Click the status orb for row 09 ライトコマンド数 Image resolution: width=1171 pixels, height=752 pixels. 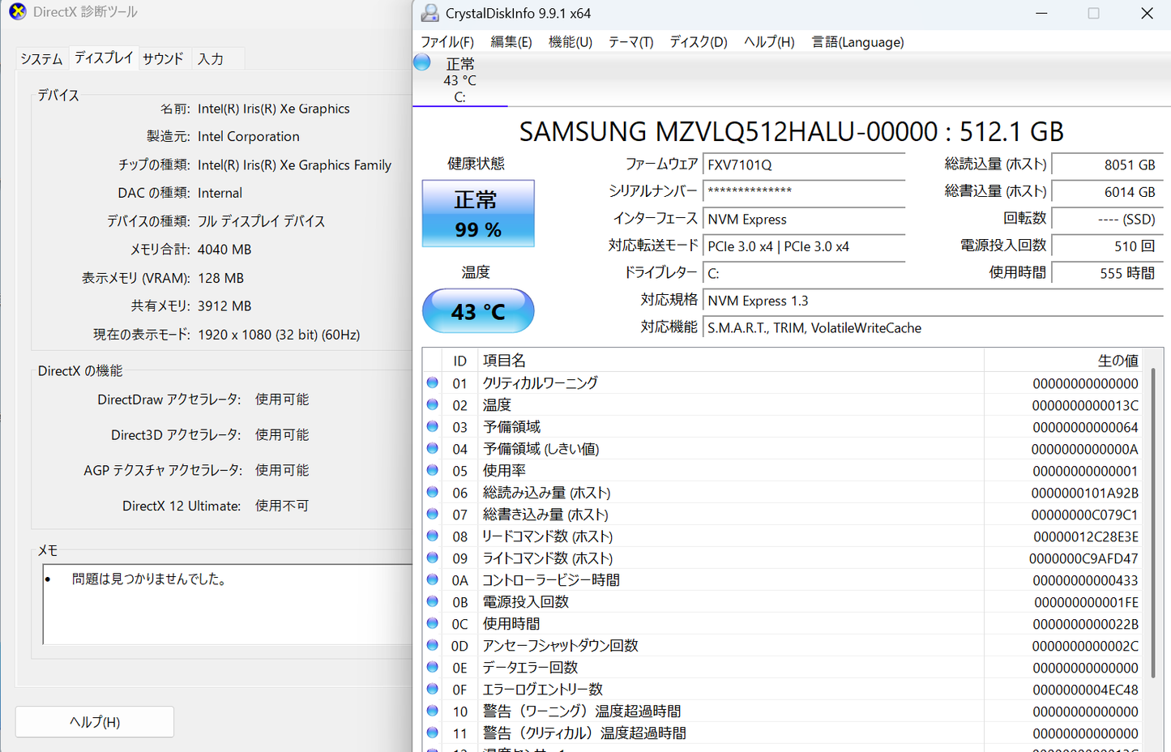(x=433, y=558)
